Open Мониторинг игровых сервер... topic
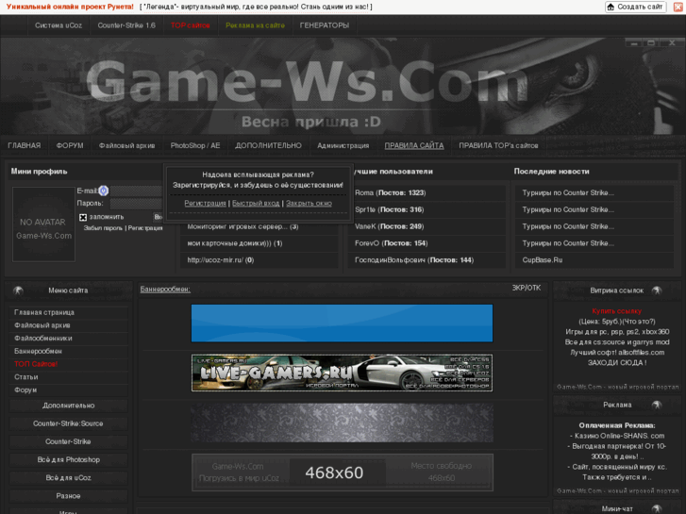Viewport: 686px width, 514px height. coord(243,226)
